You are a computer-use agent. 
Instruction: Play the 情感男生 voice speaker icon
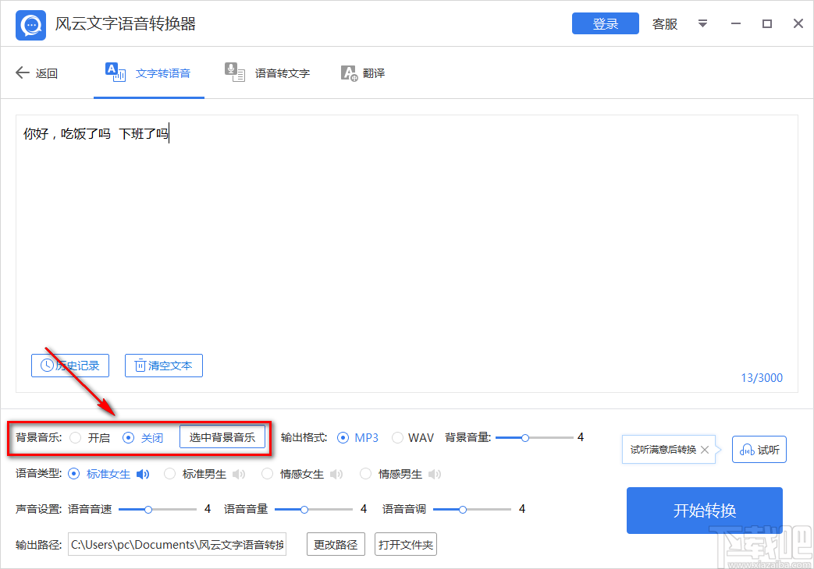coord(434,473)
